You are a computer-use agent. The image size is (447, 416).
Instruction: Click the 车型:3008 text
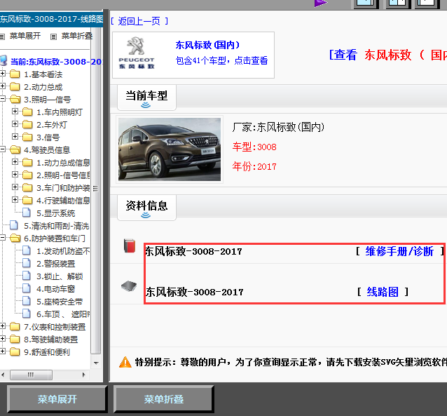[254, 147]
